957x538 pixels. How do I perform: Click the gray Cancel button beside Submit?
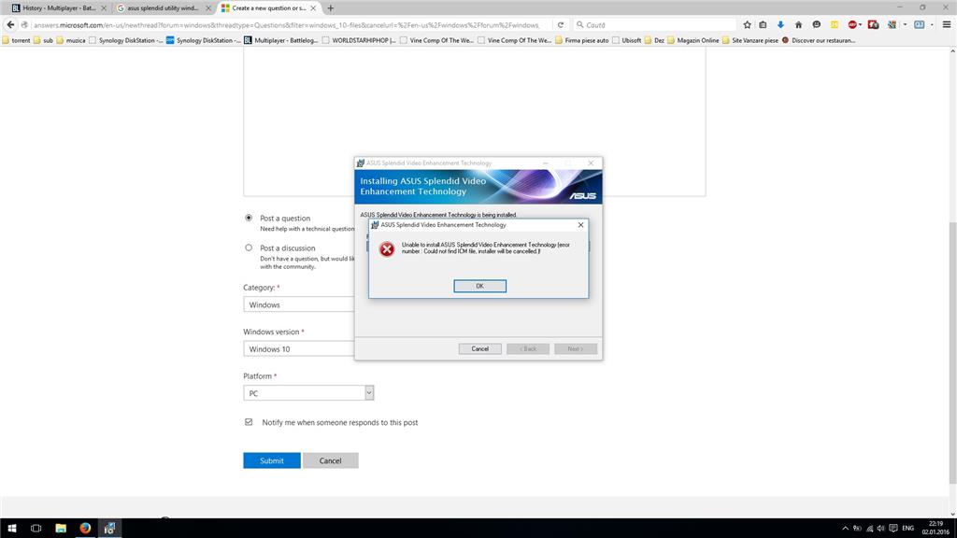[330, 460]
